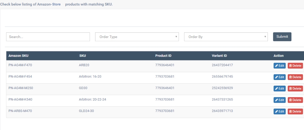Edit the PN-AG4M-F470 row
Image resolution: width=304 pixels, height=130 pixels.
coord(280,66)
